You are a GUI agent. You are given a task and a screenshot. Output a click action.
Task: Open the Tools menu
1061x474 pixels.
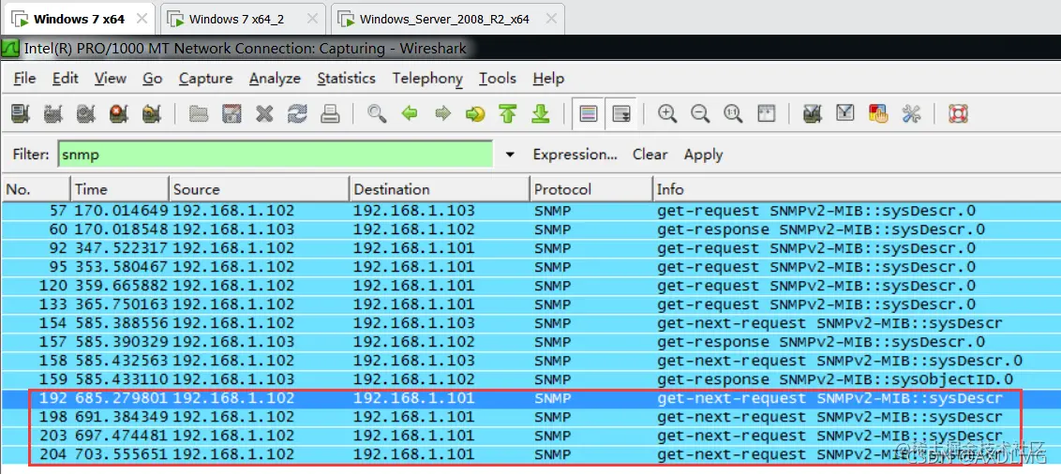point(498,79)
